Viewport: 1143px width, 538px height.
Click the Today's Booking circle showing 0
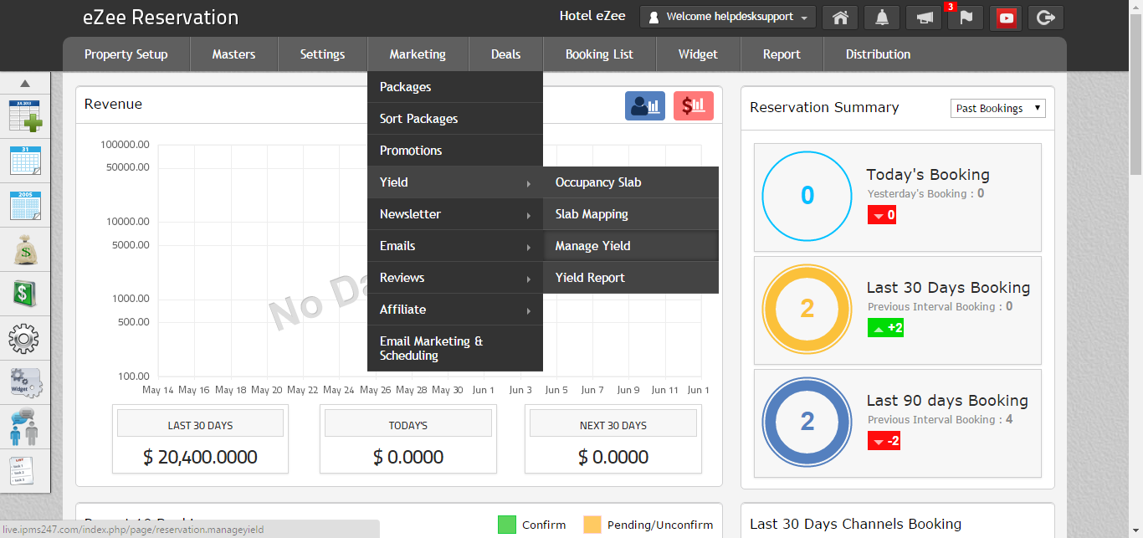tap(807, 196)
